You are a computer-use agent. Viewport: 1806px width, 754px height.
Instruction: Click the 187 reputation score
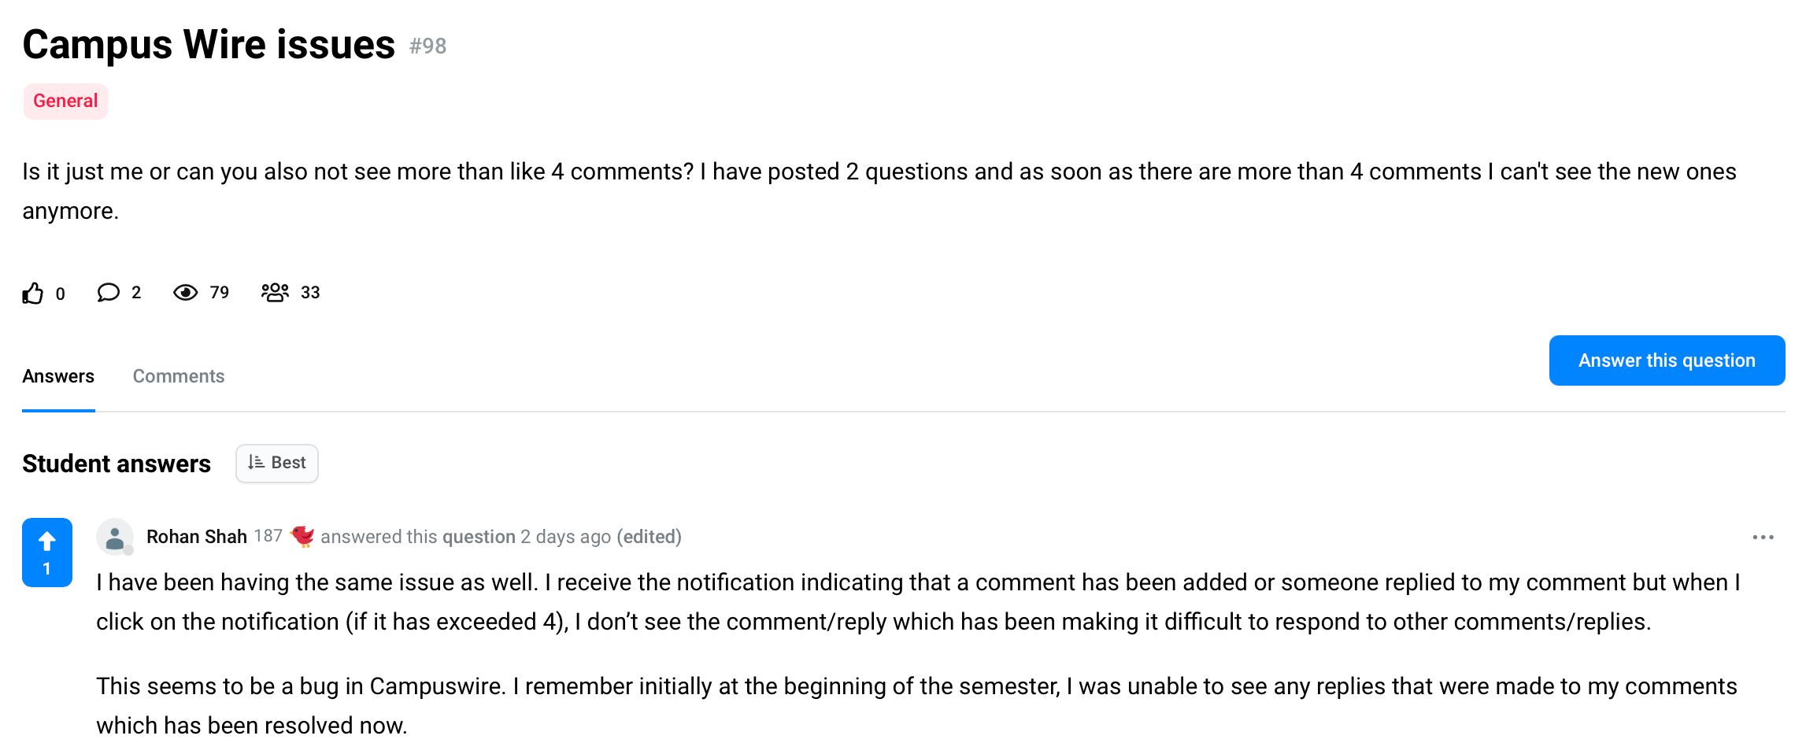point(268,536)
